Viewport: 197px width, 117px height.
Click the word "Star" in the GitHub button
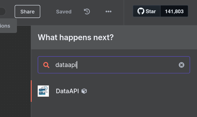click(x=151, y=11)
